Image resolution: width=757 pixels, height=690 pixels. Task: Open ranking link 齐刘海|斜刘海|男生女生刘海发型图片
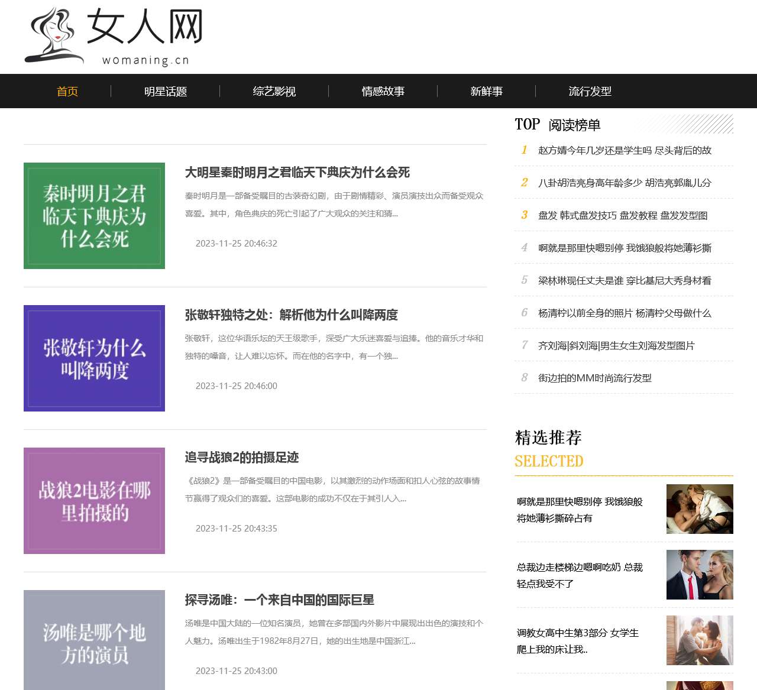[x=616, y=345]
